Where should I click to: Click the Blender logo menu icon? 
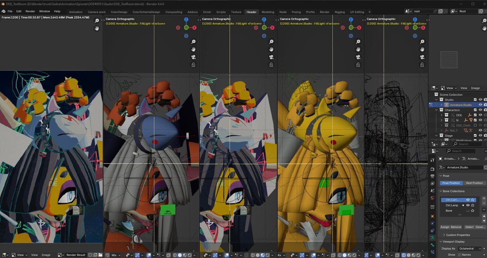tap(3, 11)
